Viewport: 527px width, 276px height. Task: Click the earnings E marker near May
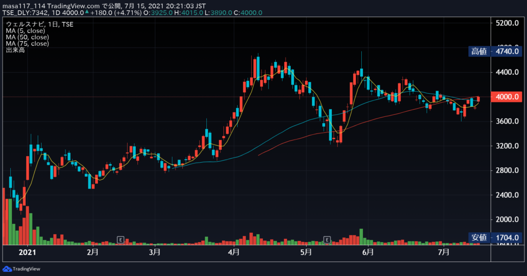[x=327, y=239]
